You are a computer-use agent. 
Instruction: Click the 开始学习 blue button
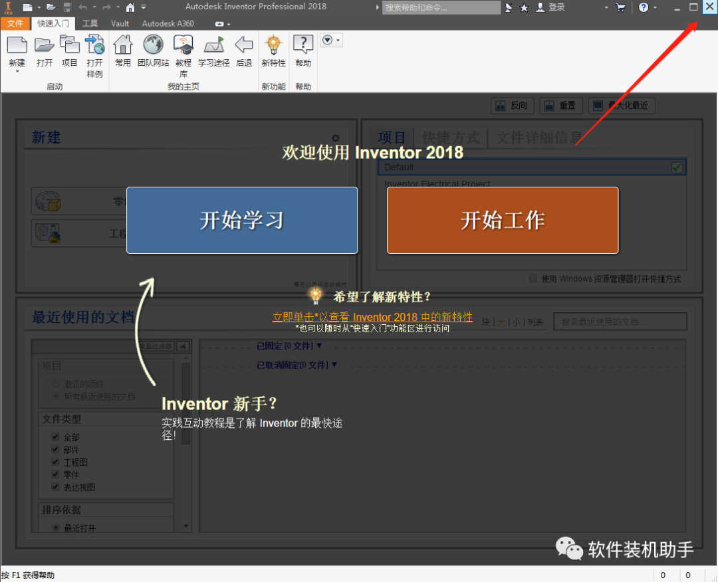pyautogui.click(x=242, y=220)
